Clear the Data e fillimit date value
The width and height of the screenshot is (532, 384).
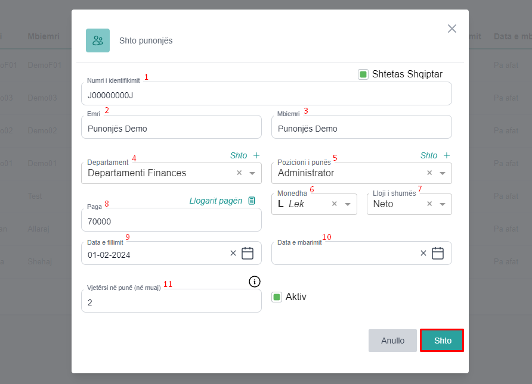(x=233, y=254)
